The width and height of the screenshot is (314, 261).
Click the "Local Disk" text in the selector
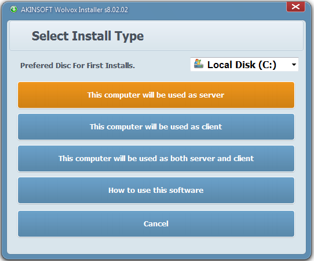pyautogui.click(x=231, y=65)
